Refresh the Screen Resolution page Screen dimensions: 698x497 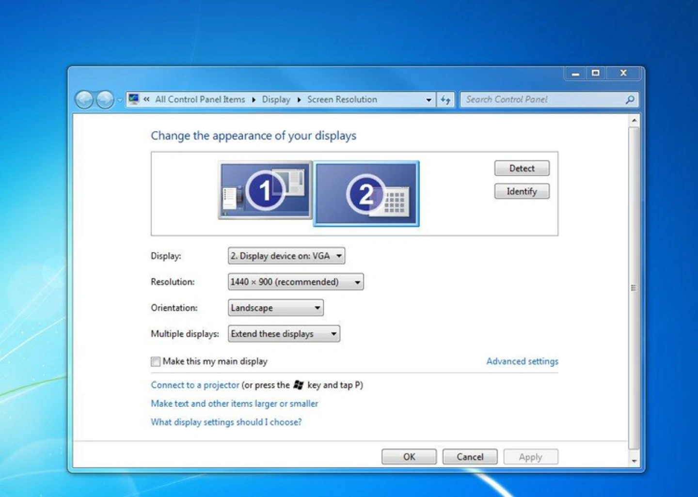point(445,100)
